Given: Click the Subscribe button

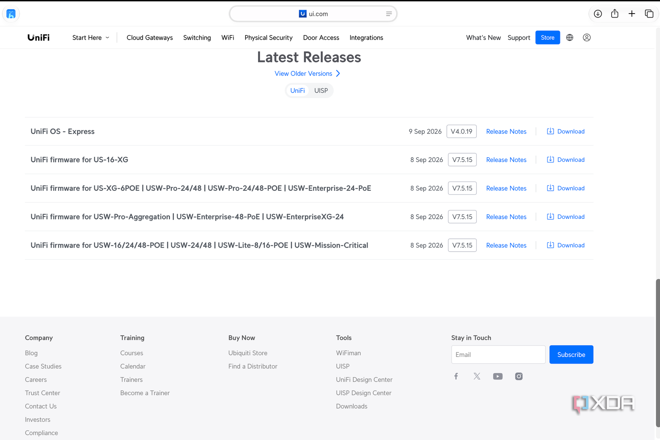Looking at the screenshot, I should 571,354.
